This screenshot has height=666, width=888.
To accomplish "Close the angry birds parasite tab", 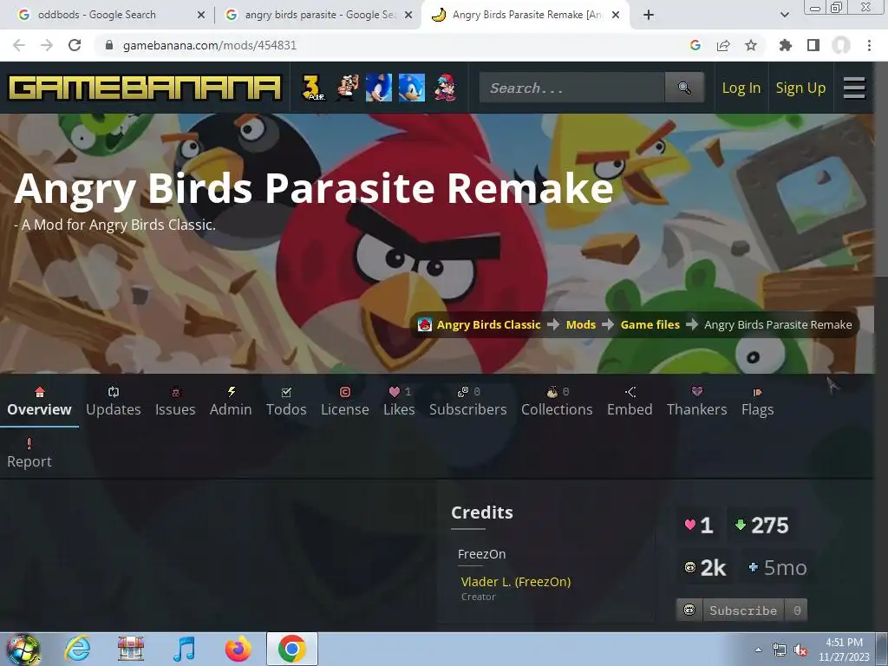I will pos(408,15).
